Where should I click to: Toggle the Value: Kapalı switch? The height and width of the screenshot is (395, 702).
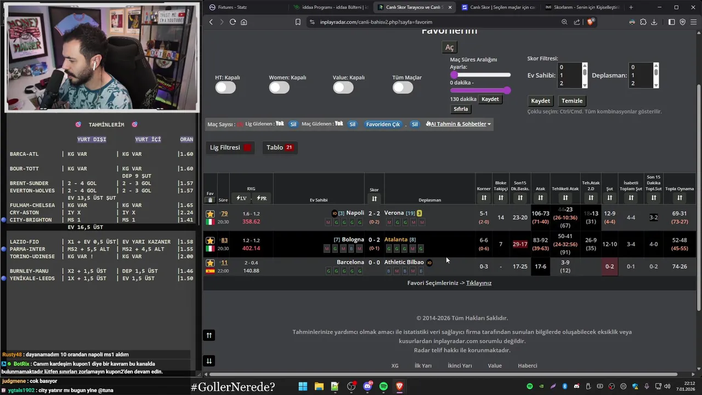pos(343,87)
